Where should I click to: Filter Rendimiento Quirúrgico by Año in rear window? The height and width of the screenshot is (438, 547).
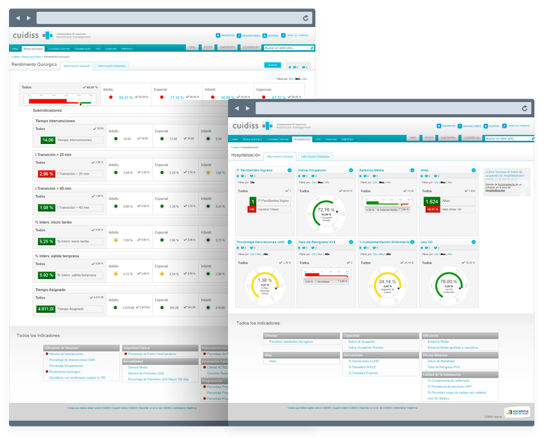(305, 79)
